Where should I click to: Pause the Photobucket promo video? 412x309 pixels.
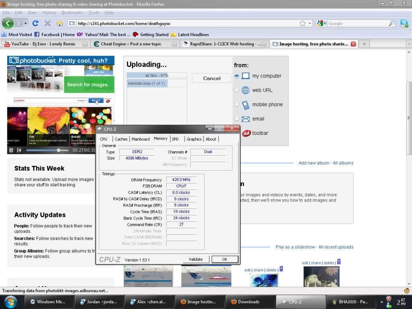click(x=11, y=150)
